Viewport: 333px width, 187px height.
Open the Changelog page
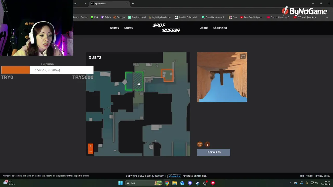tap(220, 28)
